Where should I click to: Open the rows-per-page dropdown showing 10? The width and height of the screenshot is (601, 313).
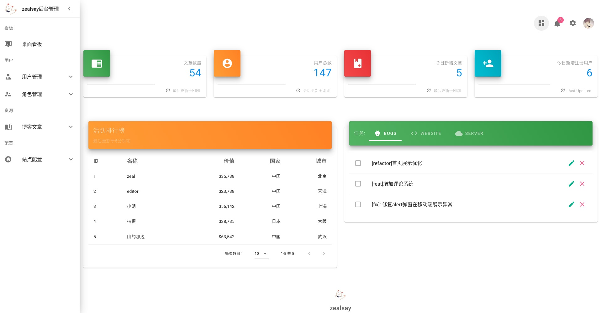[261, 254]
